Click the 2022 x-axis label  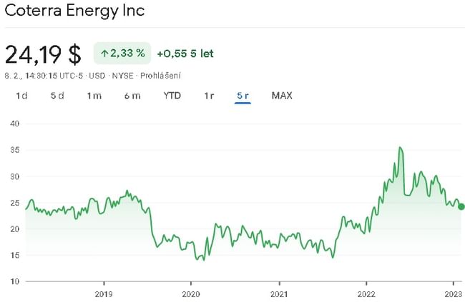366,293
